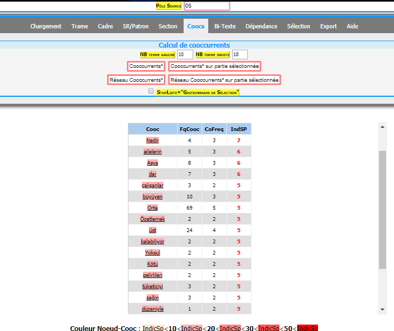Click Cooccurrents* sur partie sélectionnée button

coord(215,66)
